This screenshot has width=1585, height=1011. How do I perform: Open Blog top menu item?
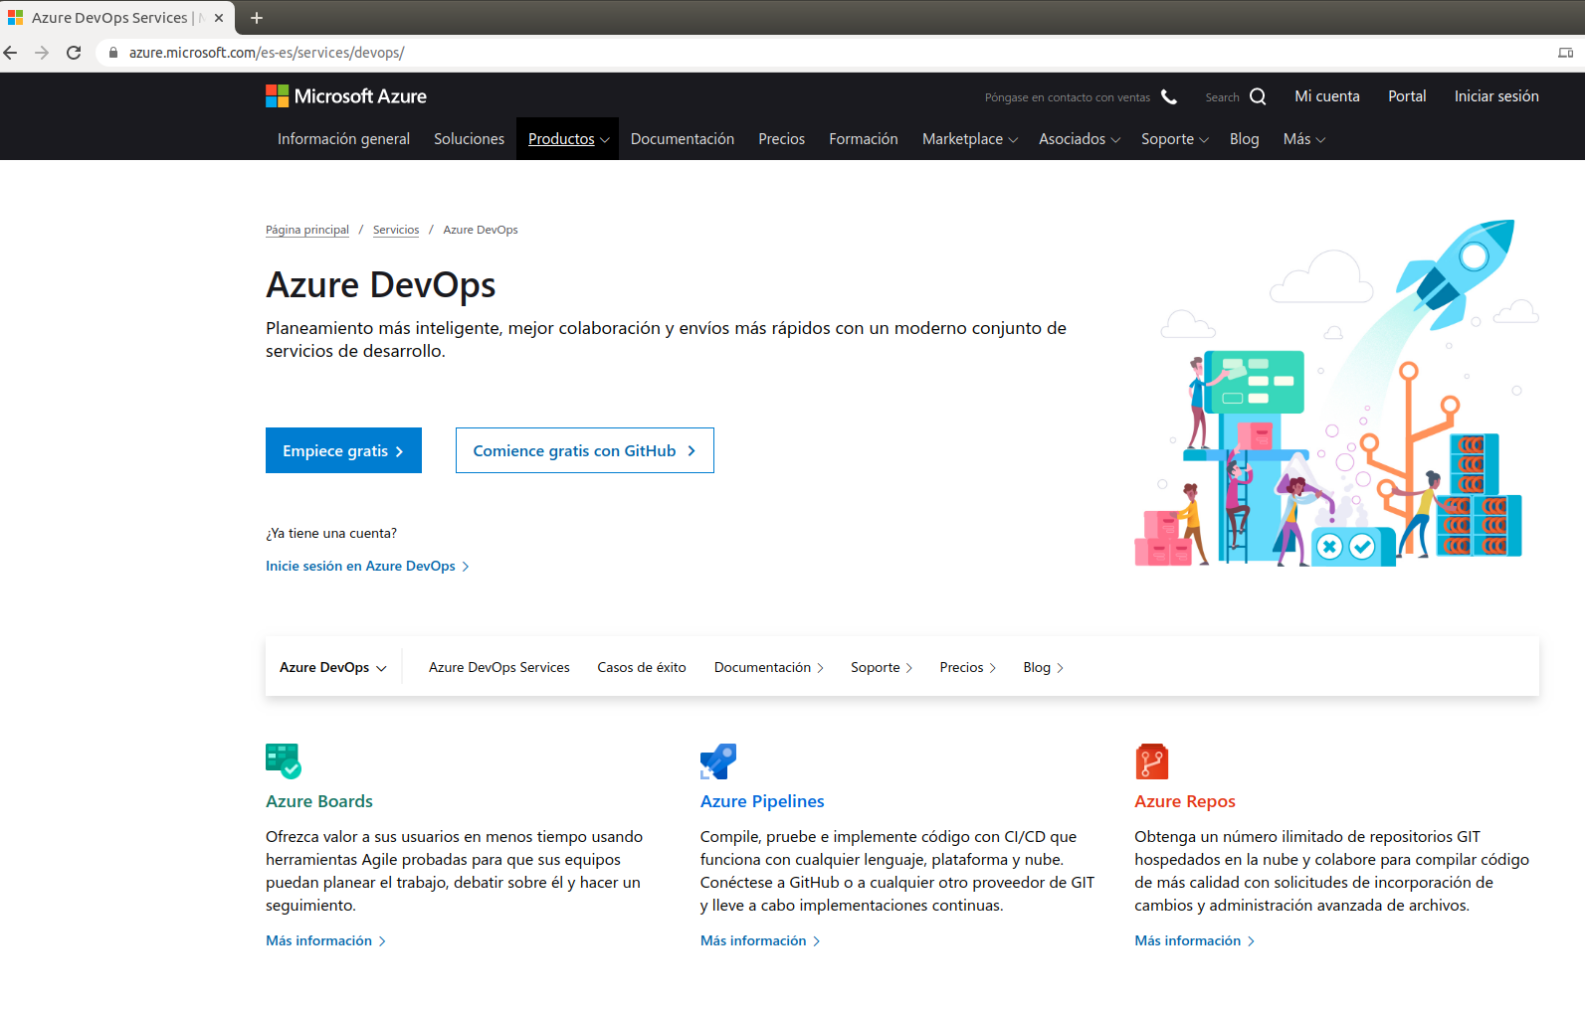(x=1244, y=139)
